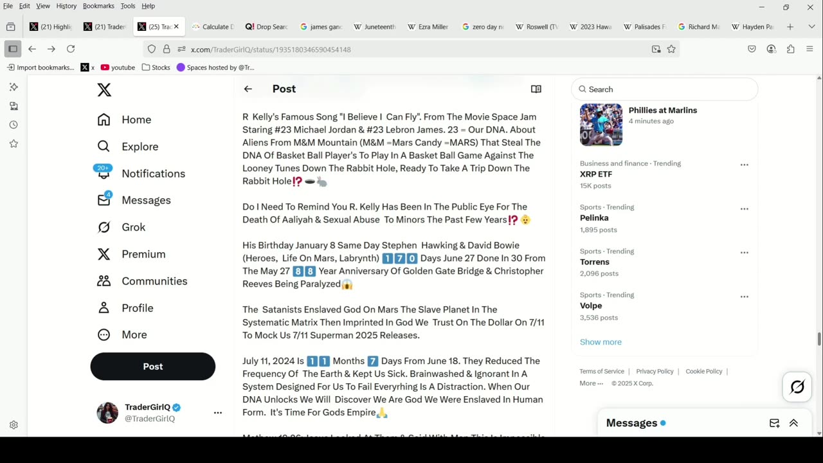Open the Terms of Service link

click(602, 371)
